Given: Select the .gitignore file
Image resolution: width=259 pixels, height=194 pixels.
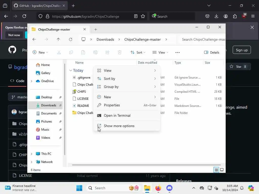Looking at the screenshot, I should coord(84,78).
